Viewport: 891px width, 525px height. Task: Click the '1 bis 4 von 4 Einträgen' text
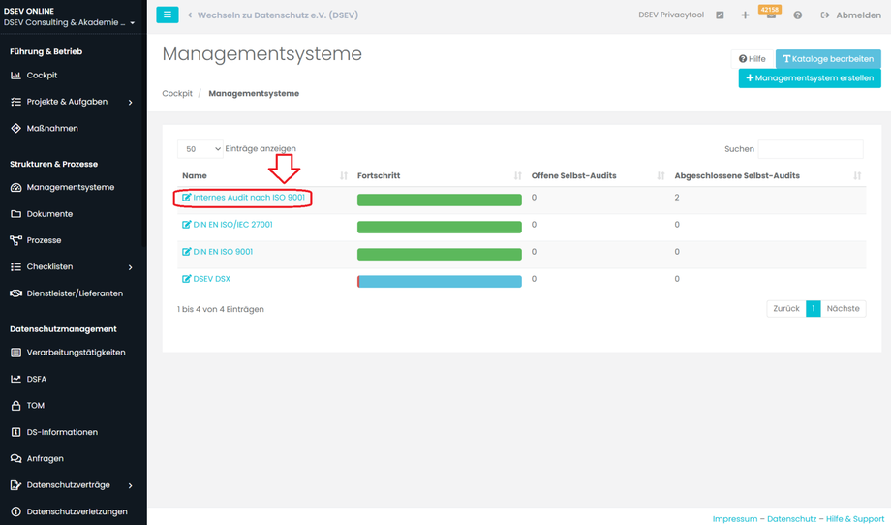pos(221,309)
